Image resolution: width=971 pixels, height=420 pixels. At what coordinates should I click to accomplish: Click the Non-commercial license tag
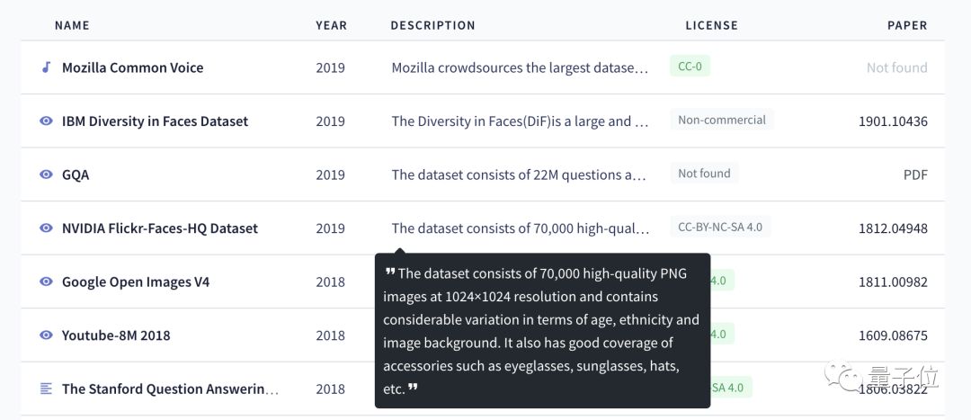pos(721,120)
